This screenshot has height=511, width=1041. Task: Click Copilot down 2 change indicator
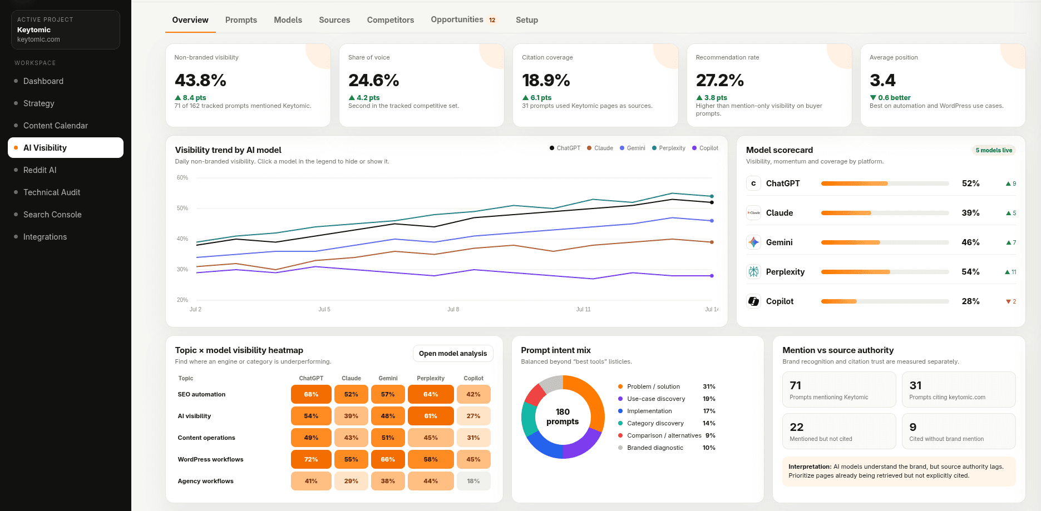pyautogui.click(x=1011, y=301)
